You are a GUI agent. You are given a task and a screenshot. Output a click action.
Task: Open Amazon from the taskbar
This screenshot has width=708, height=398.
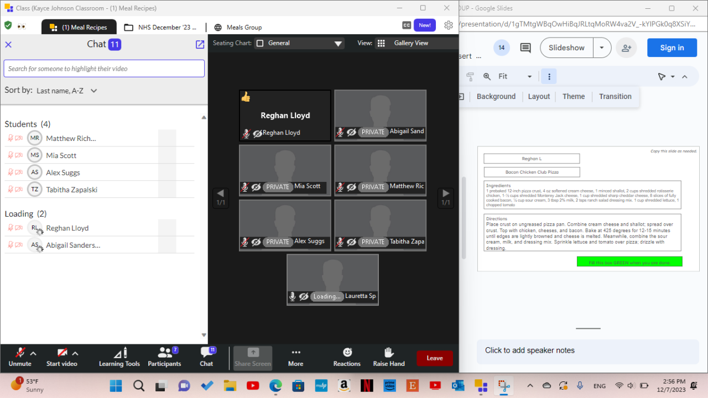(343, 385)
